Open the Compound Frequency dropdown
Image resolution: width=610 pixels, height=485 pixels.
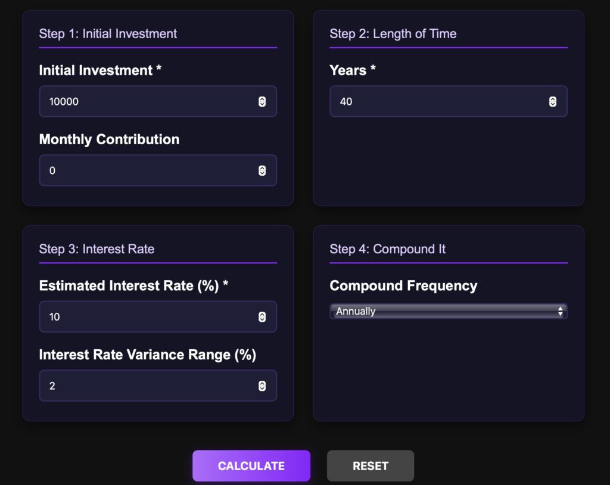coord(448,311)
